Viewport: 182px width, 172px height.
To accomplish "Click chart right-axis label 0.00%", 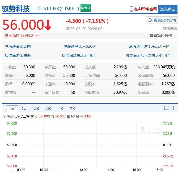I will [x=168, y=145].
